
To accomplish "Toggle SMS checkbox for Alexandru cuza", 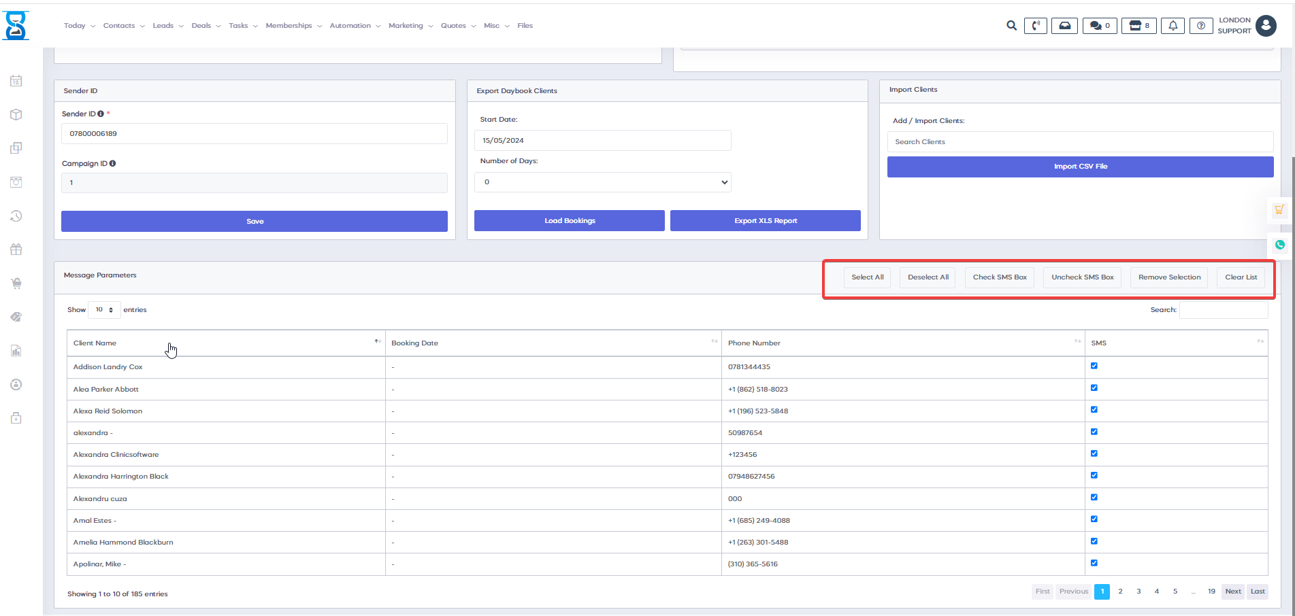I will 1094,497.
